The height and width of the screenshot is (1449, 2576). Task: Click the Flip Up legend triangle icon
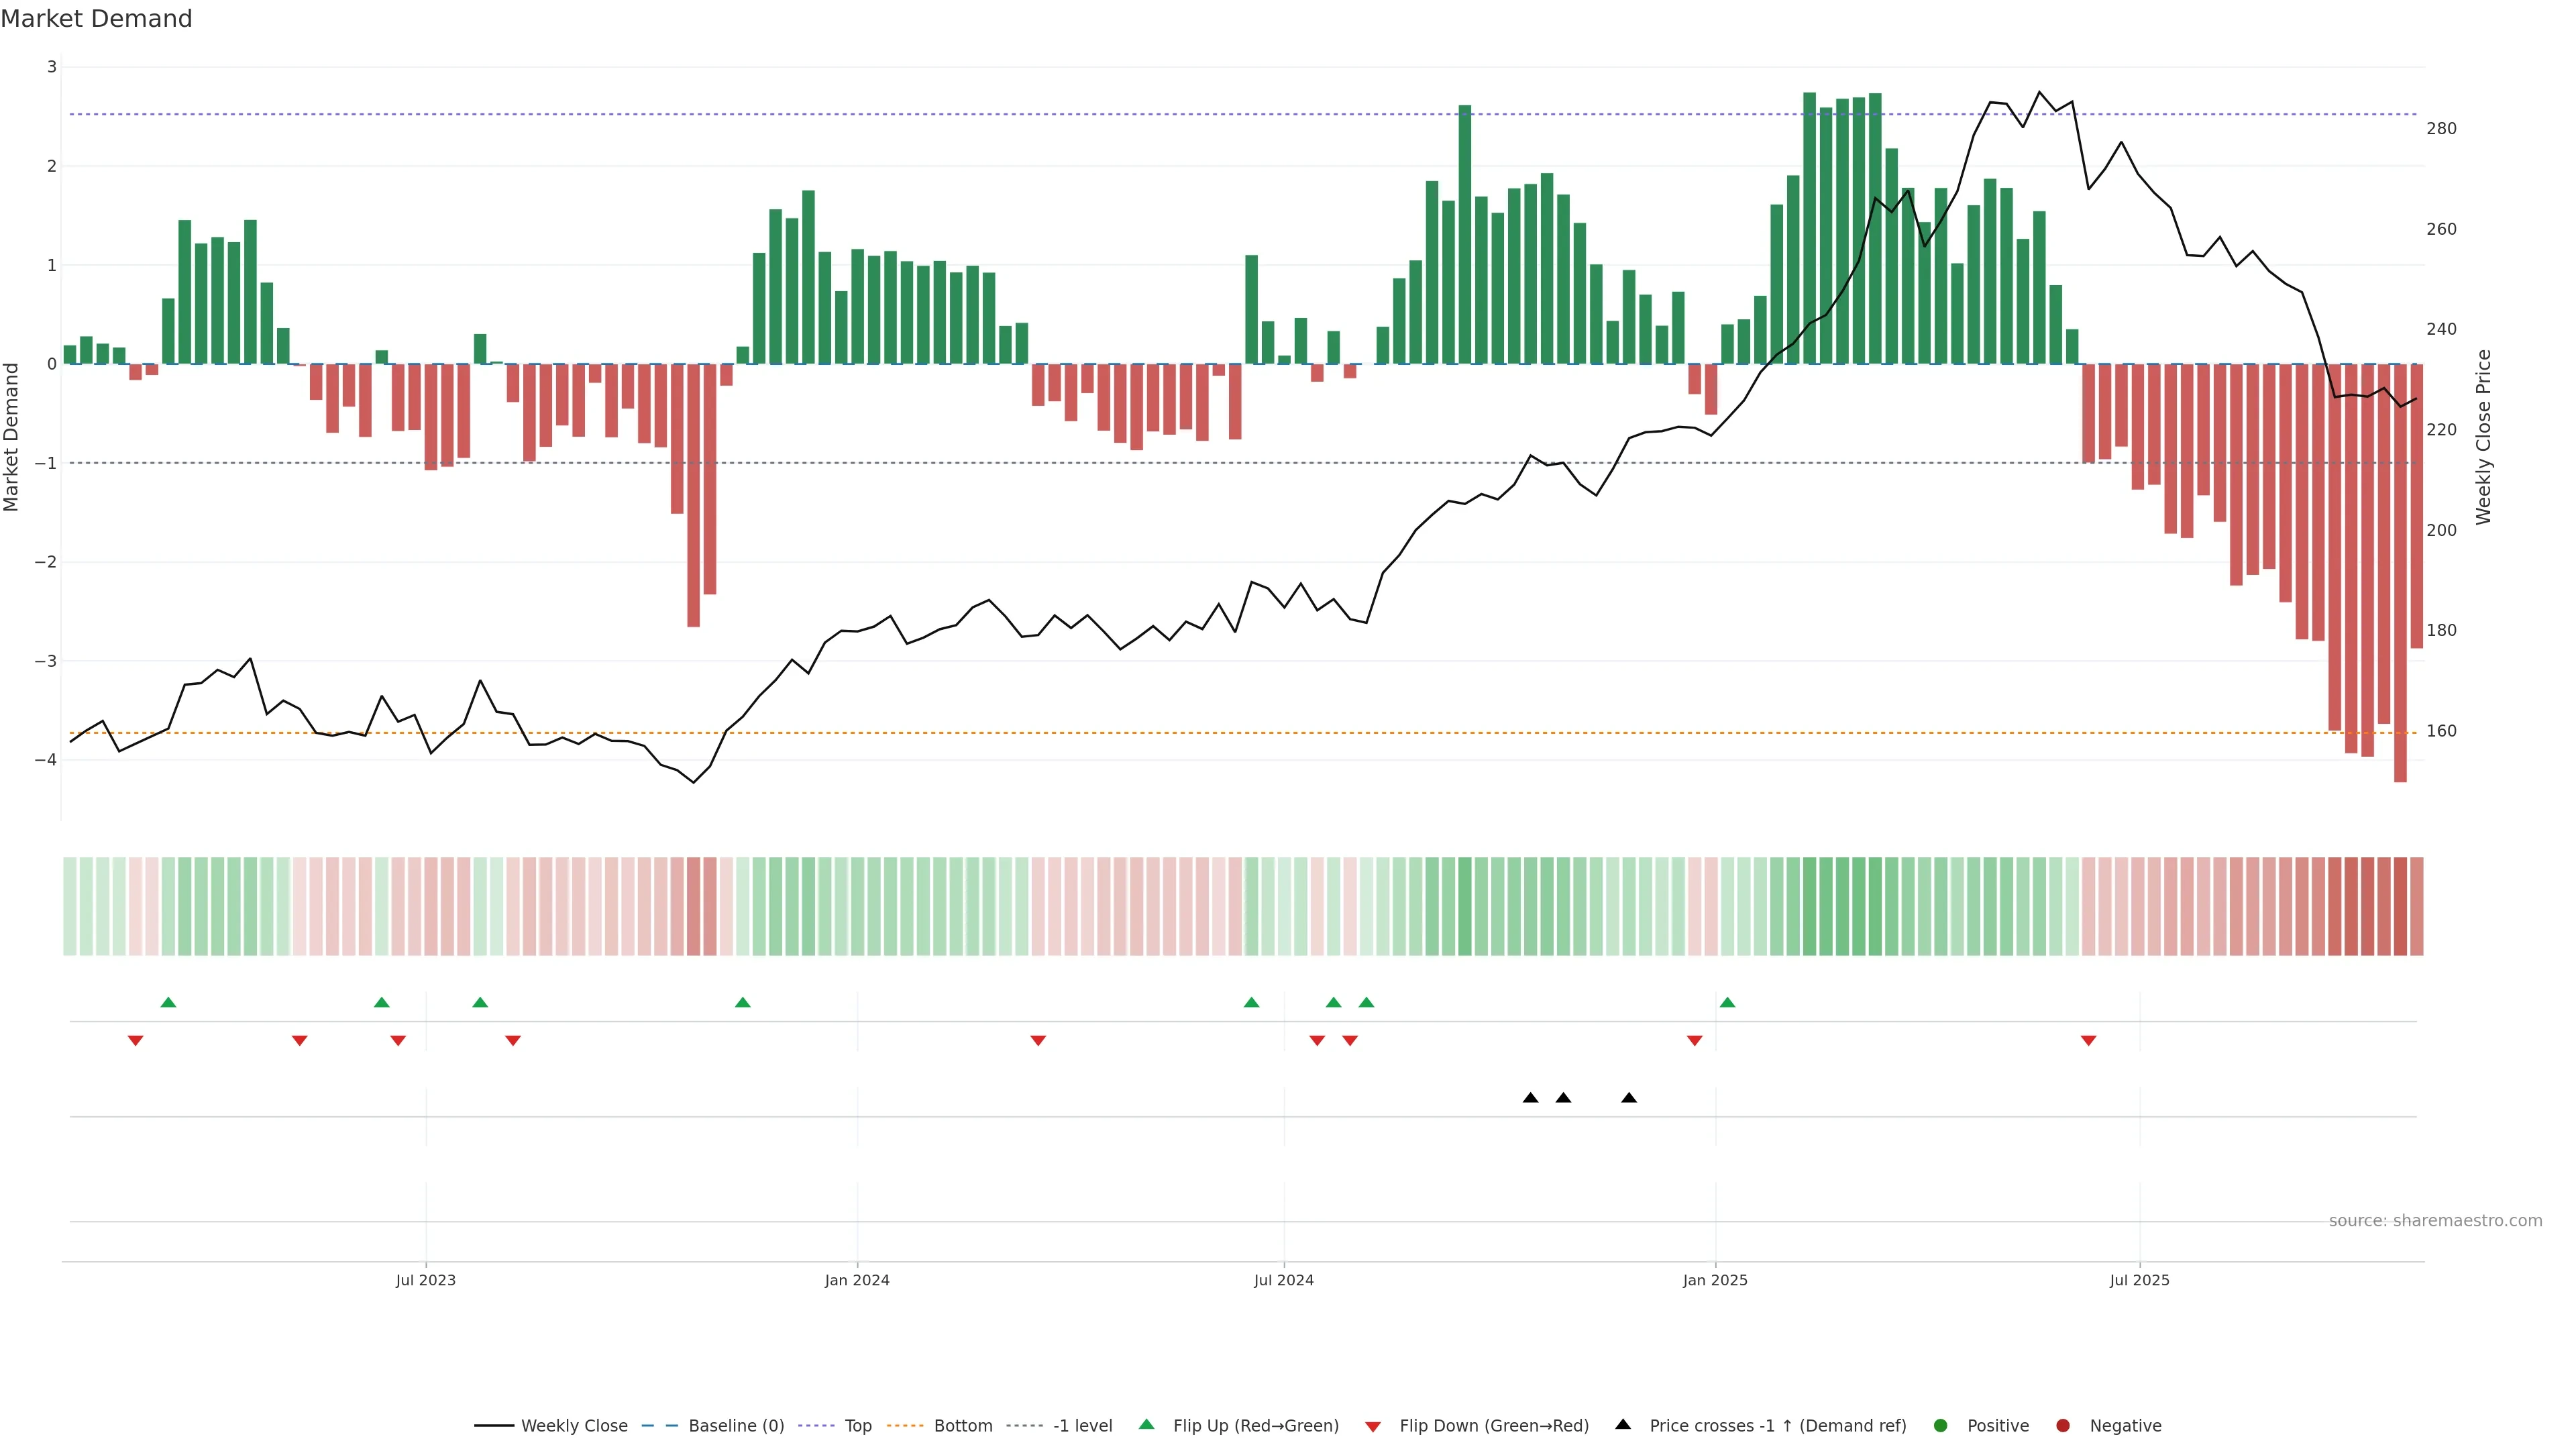1146,1424
